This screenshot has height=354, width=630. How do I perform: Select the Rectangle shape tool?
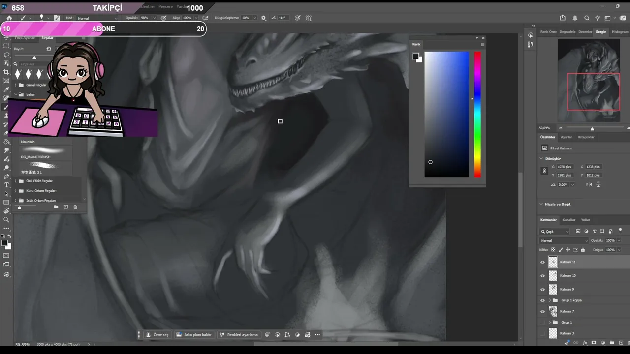[6, 203]
